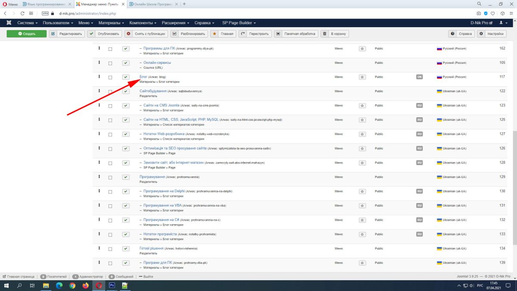Bookmark page with the heart icon
517x291 pixels.
pos(493,13)
